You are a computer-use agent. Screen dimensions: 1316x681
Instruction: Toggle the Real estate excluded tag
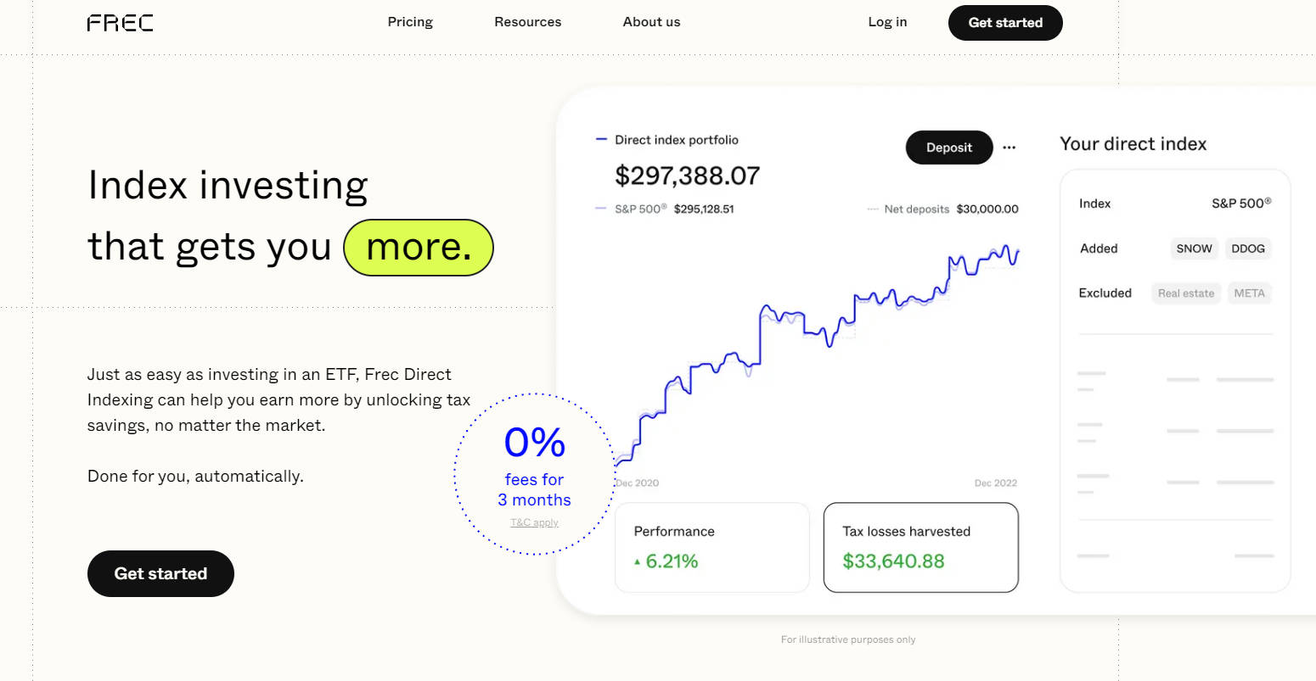coord(1186,293)
